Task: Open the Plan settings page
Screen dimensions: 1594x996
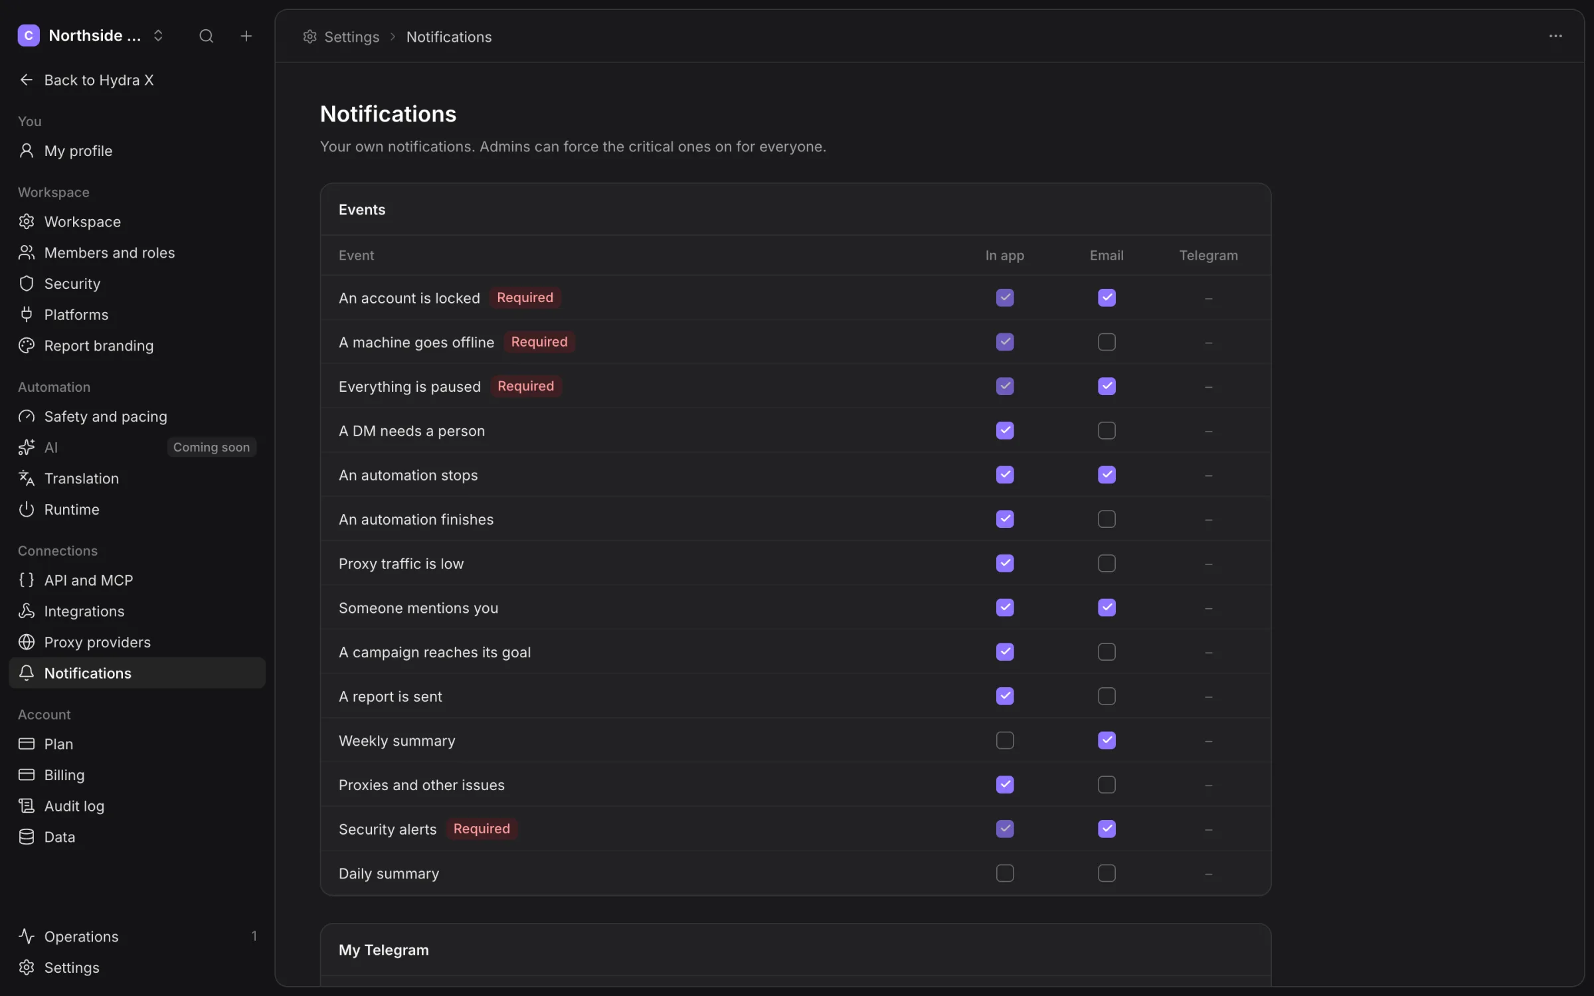Action: point(137,744)
